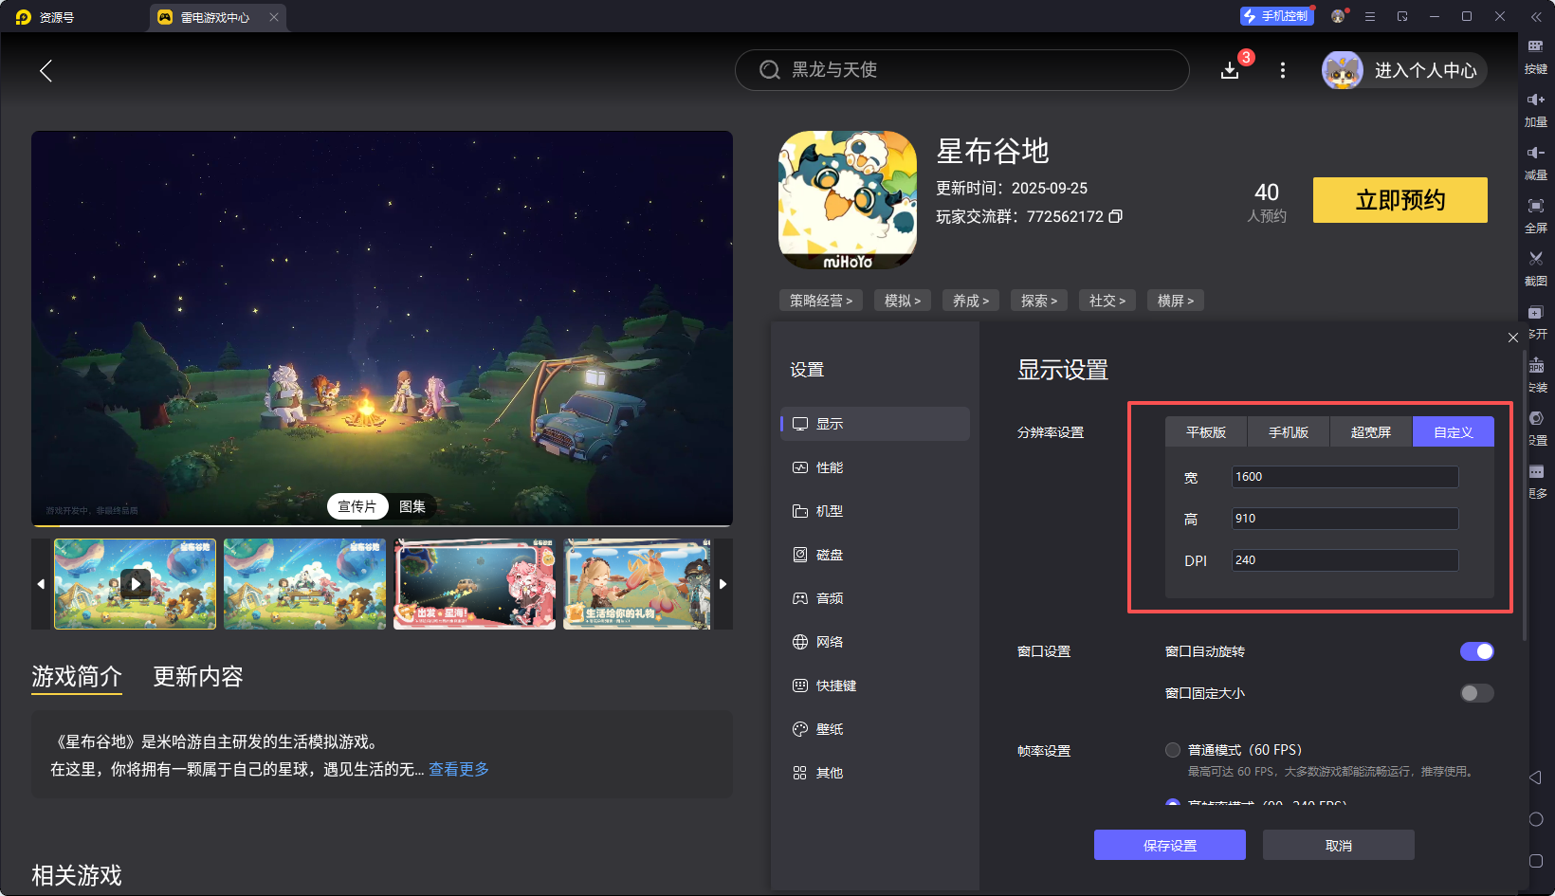Expand the 横屏 tag
1555x896 pixels.
[x=1175, y=300]
